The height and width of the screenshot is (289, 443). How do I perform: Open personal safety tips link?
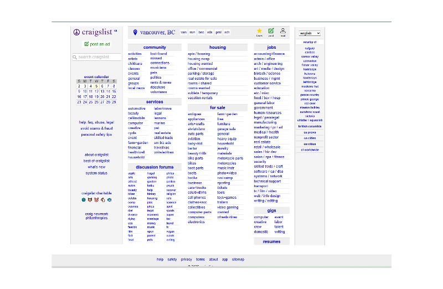pyautogui.click(x=96, y=135)
